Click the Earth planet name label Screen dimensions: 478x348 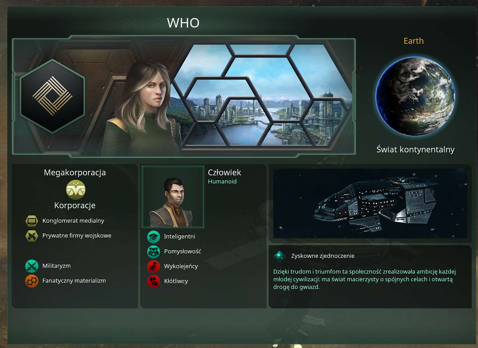point(414,41)
